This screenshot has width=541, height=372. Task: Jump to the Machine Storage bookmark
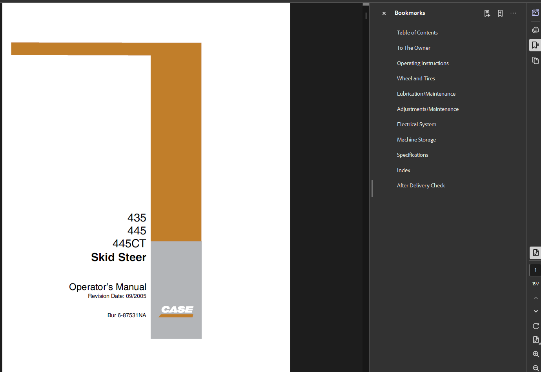tap(416, 140)
